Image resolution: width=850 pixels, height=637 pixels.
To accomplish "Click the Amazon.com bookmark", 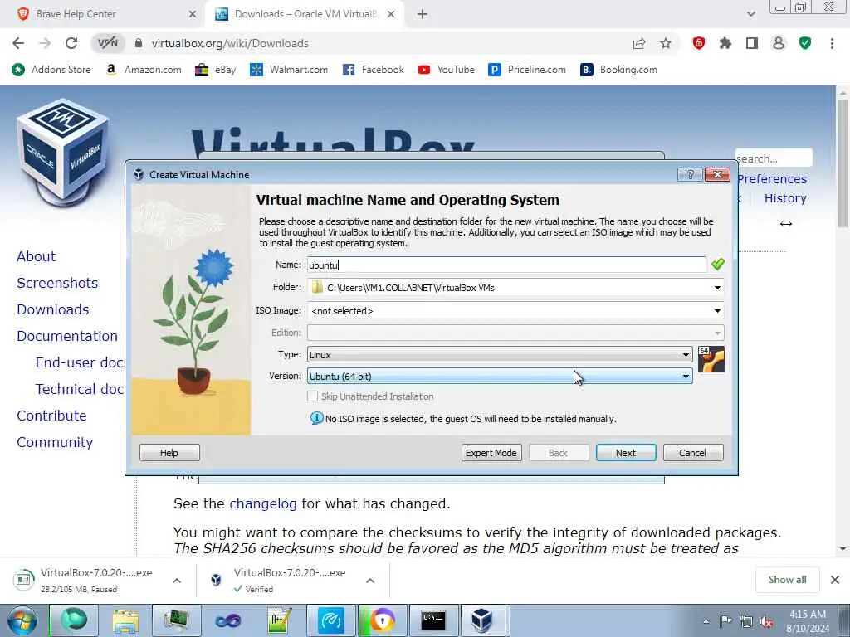I will pyautogui.click(x=144, y=70).
